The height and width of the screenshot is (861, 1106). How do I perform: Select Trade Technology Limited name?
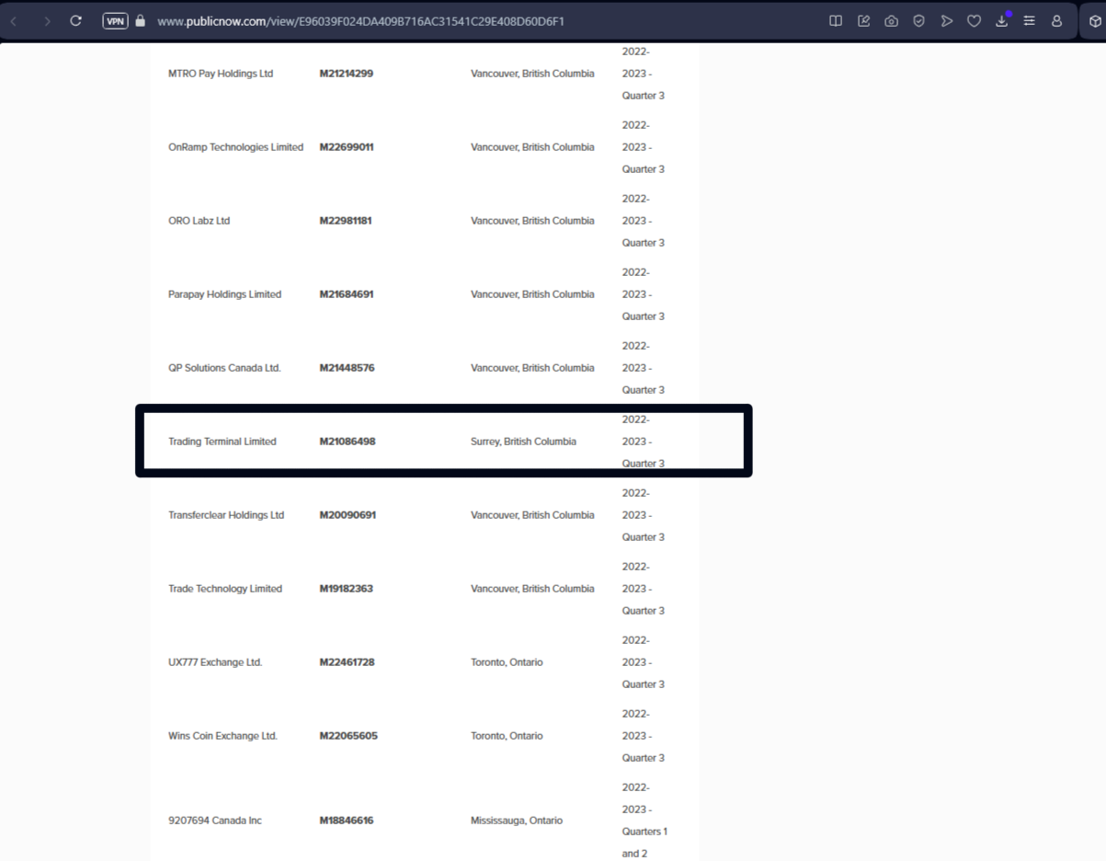225,589
